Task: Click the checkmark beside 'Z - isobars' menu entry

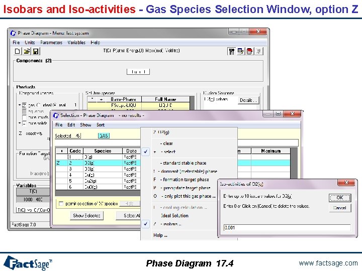Action: [145, 224]
